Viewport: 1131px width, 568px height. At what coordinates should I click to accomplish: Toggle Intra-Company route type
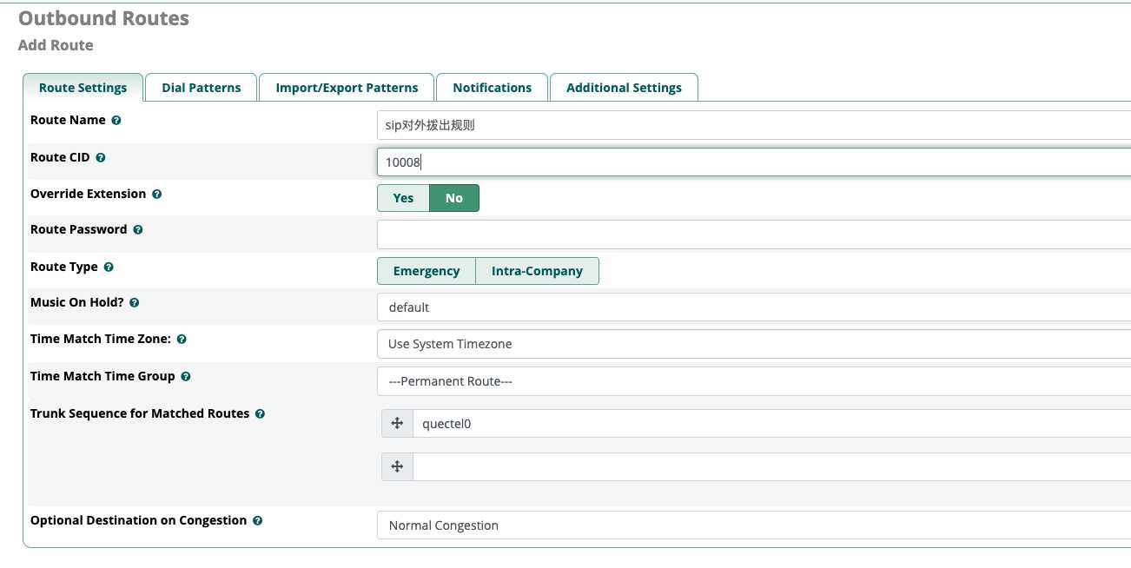(x=537, y=271)
